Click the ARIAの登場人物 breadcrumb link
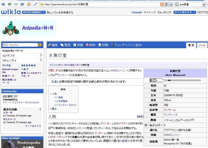Image resolution: width=208 pixels, height=148 pixels. click(71, 65)
